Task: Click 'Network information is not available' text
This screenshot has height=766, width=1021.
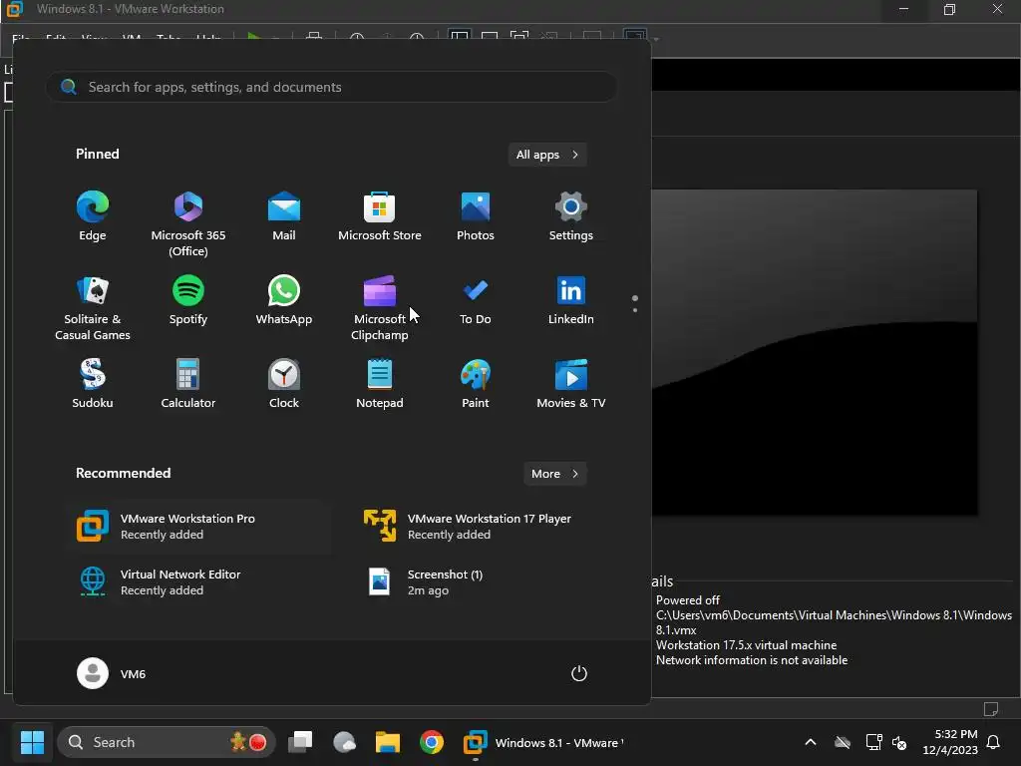Action: (752, 660)
